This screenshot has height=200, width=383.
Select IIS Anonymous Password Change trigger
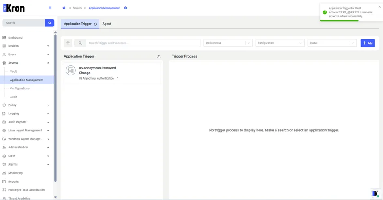click(x=112, y=73)
